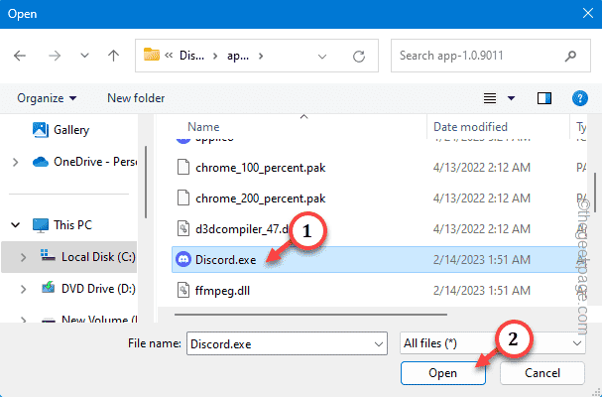Refresh the current folder view

[359, 57]
